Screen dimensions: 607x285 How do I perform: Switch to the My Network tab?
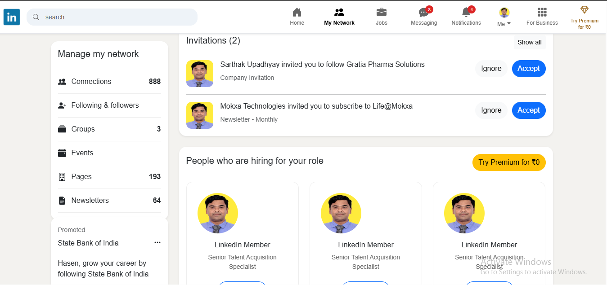point(339,17)
